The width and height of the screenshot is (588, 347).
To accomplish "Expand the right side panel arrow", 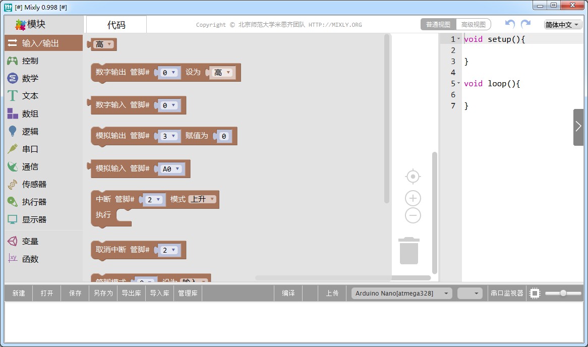I will click(x=578, y=127).
